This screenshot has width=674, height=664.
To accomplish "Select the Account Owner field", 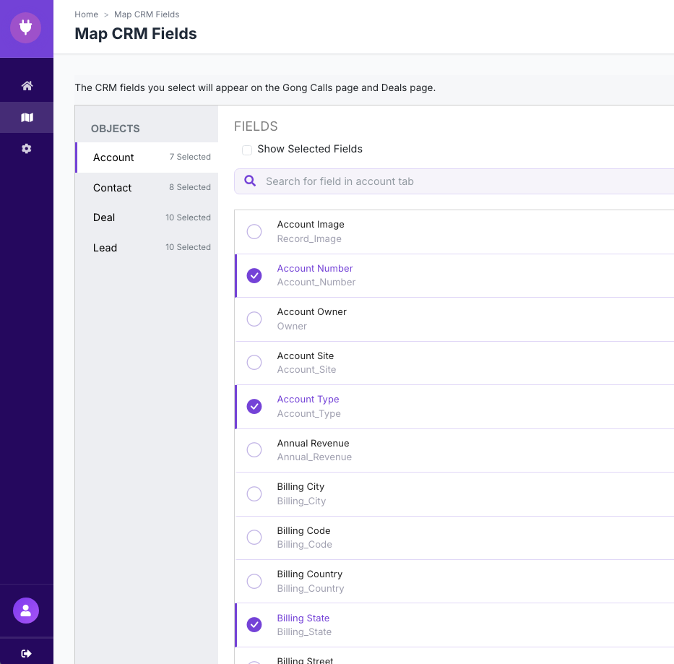I will 254,319.
